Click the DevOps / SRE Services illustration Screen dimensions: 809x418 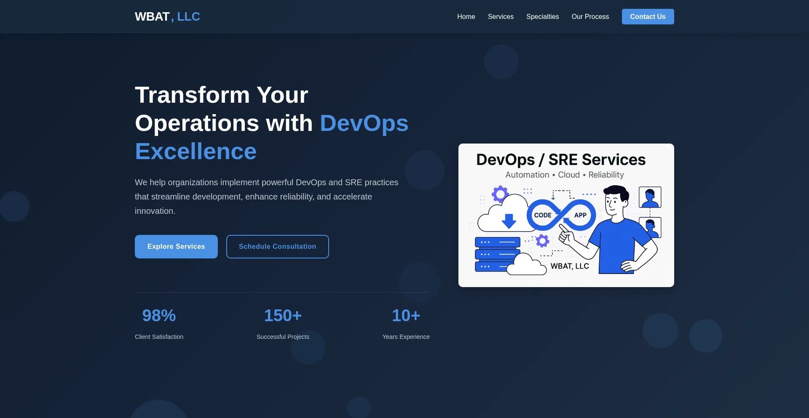(566, 215)
